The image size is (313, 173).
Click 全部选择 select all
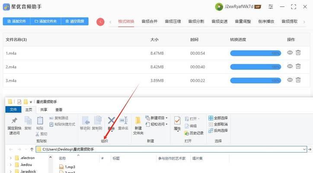click(218, 118)
